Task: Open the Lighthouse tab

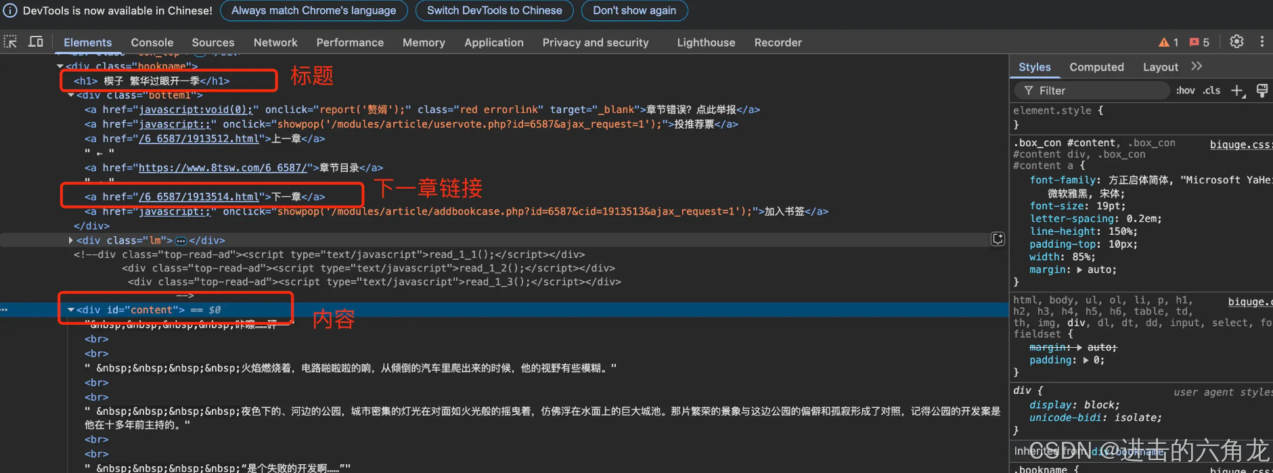Action: tap(706, 42)
